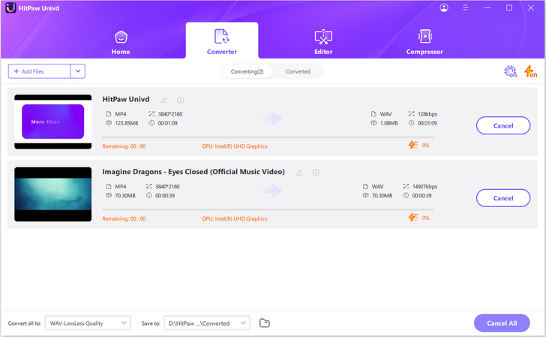Click the HitPaw Univd file title

[x=126, y=99]
